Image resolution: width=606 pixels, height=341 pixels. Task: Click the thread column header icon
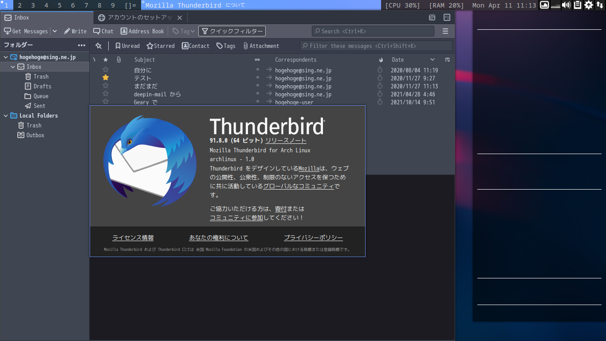[x=94, y=59]
